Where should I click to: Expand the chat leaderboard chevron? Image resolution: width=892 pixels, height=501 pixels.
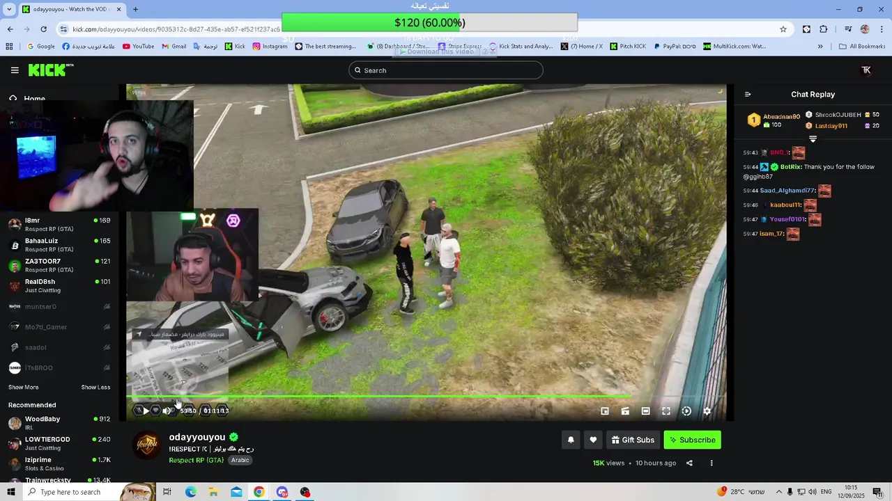point(813,139)
